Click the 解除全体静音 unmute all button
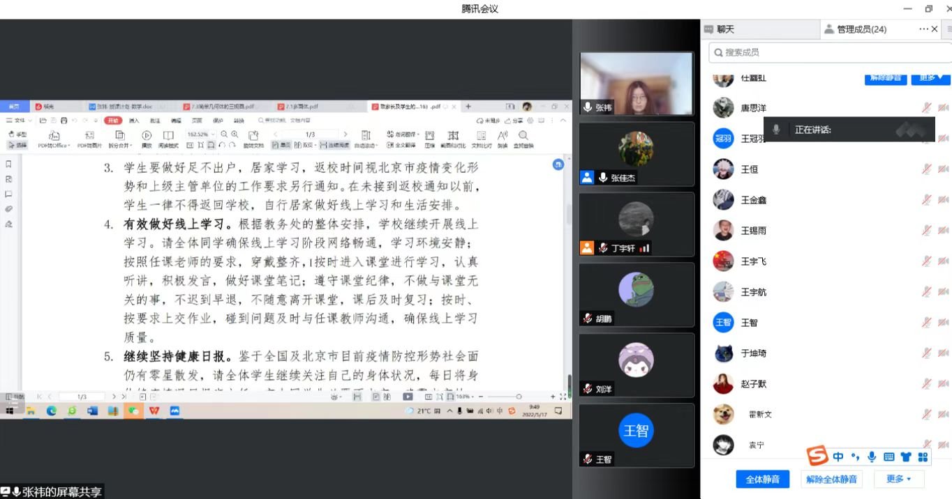 click(x=831, y=479)
